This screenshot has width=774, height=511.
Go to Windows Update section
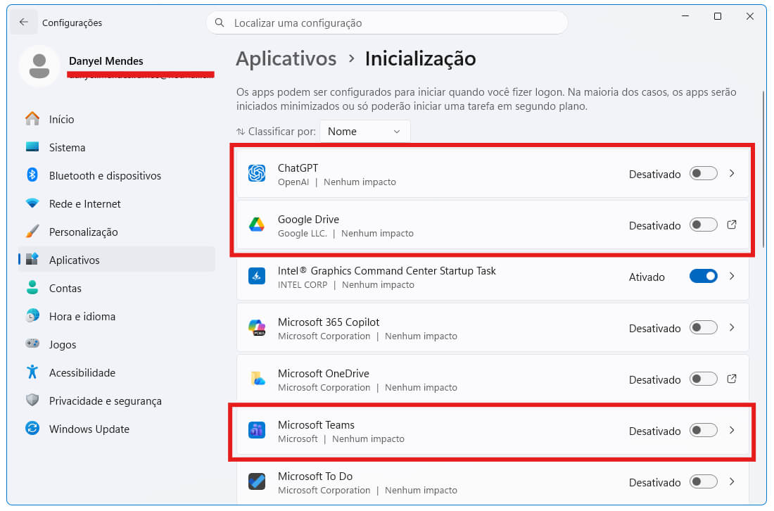(x=117, y=429)
